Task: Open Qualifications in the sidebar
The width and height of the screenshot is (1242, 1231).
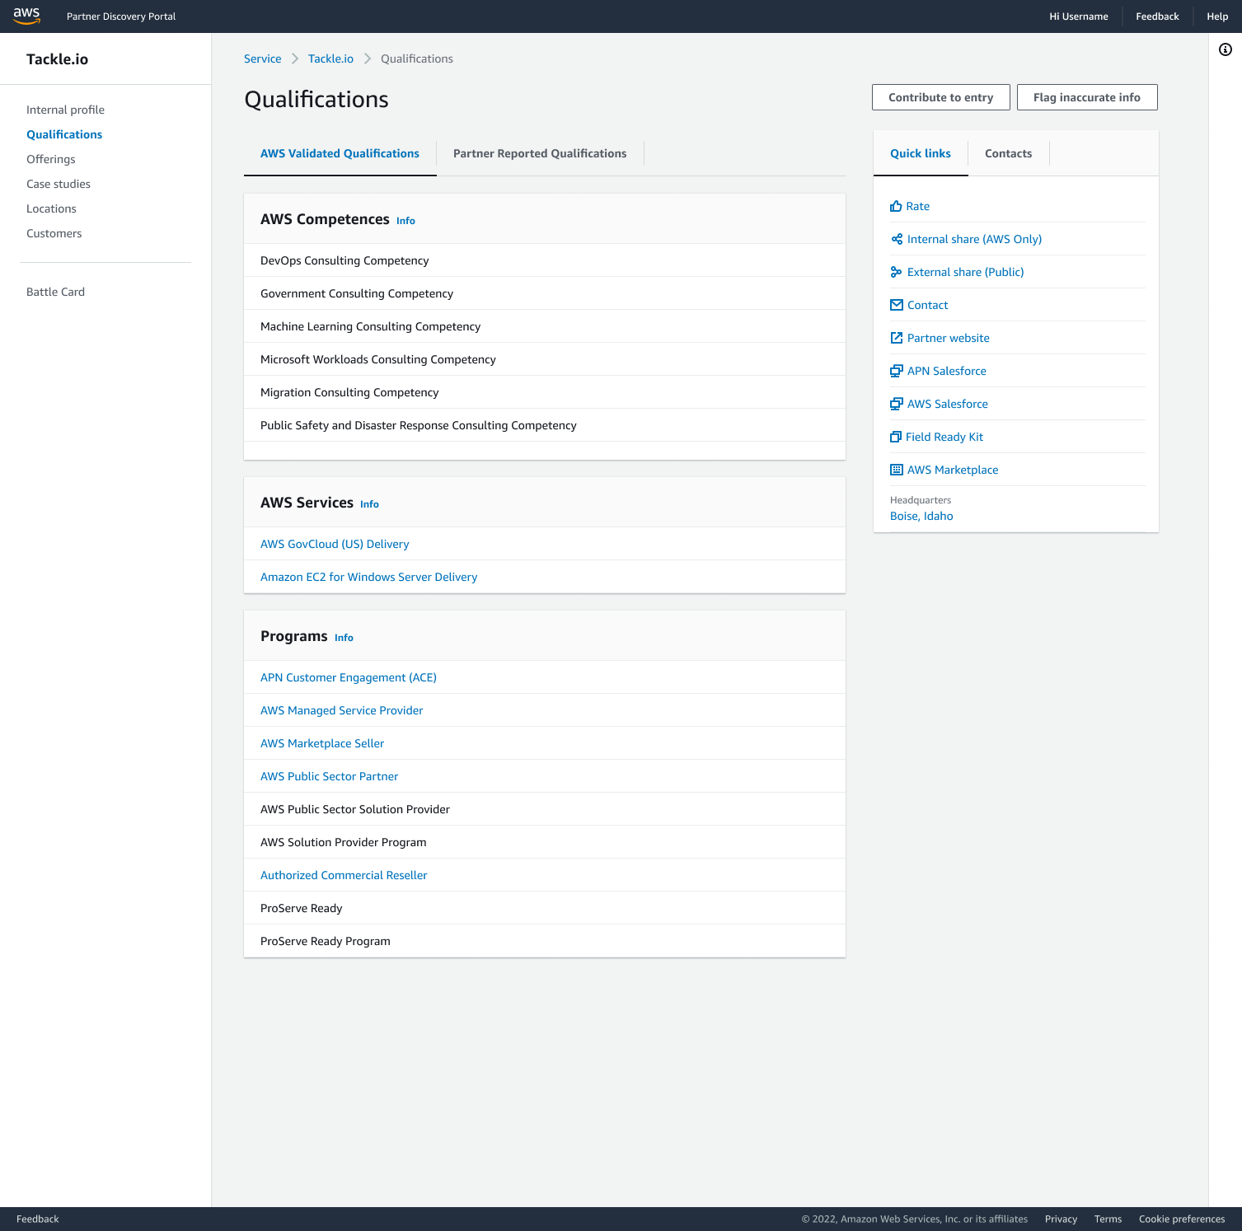Action: pyautogui.click(x=64, y=134)
